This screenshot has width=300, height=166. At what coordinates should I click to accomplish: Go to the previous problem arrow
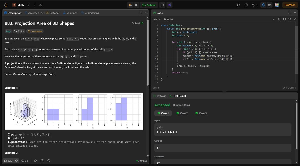coord(28,5)
